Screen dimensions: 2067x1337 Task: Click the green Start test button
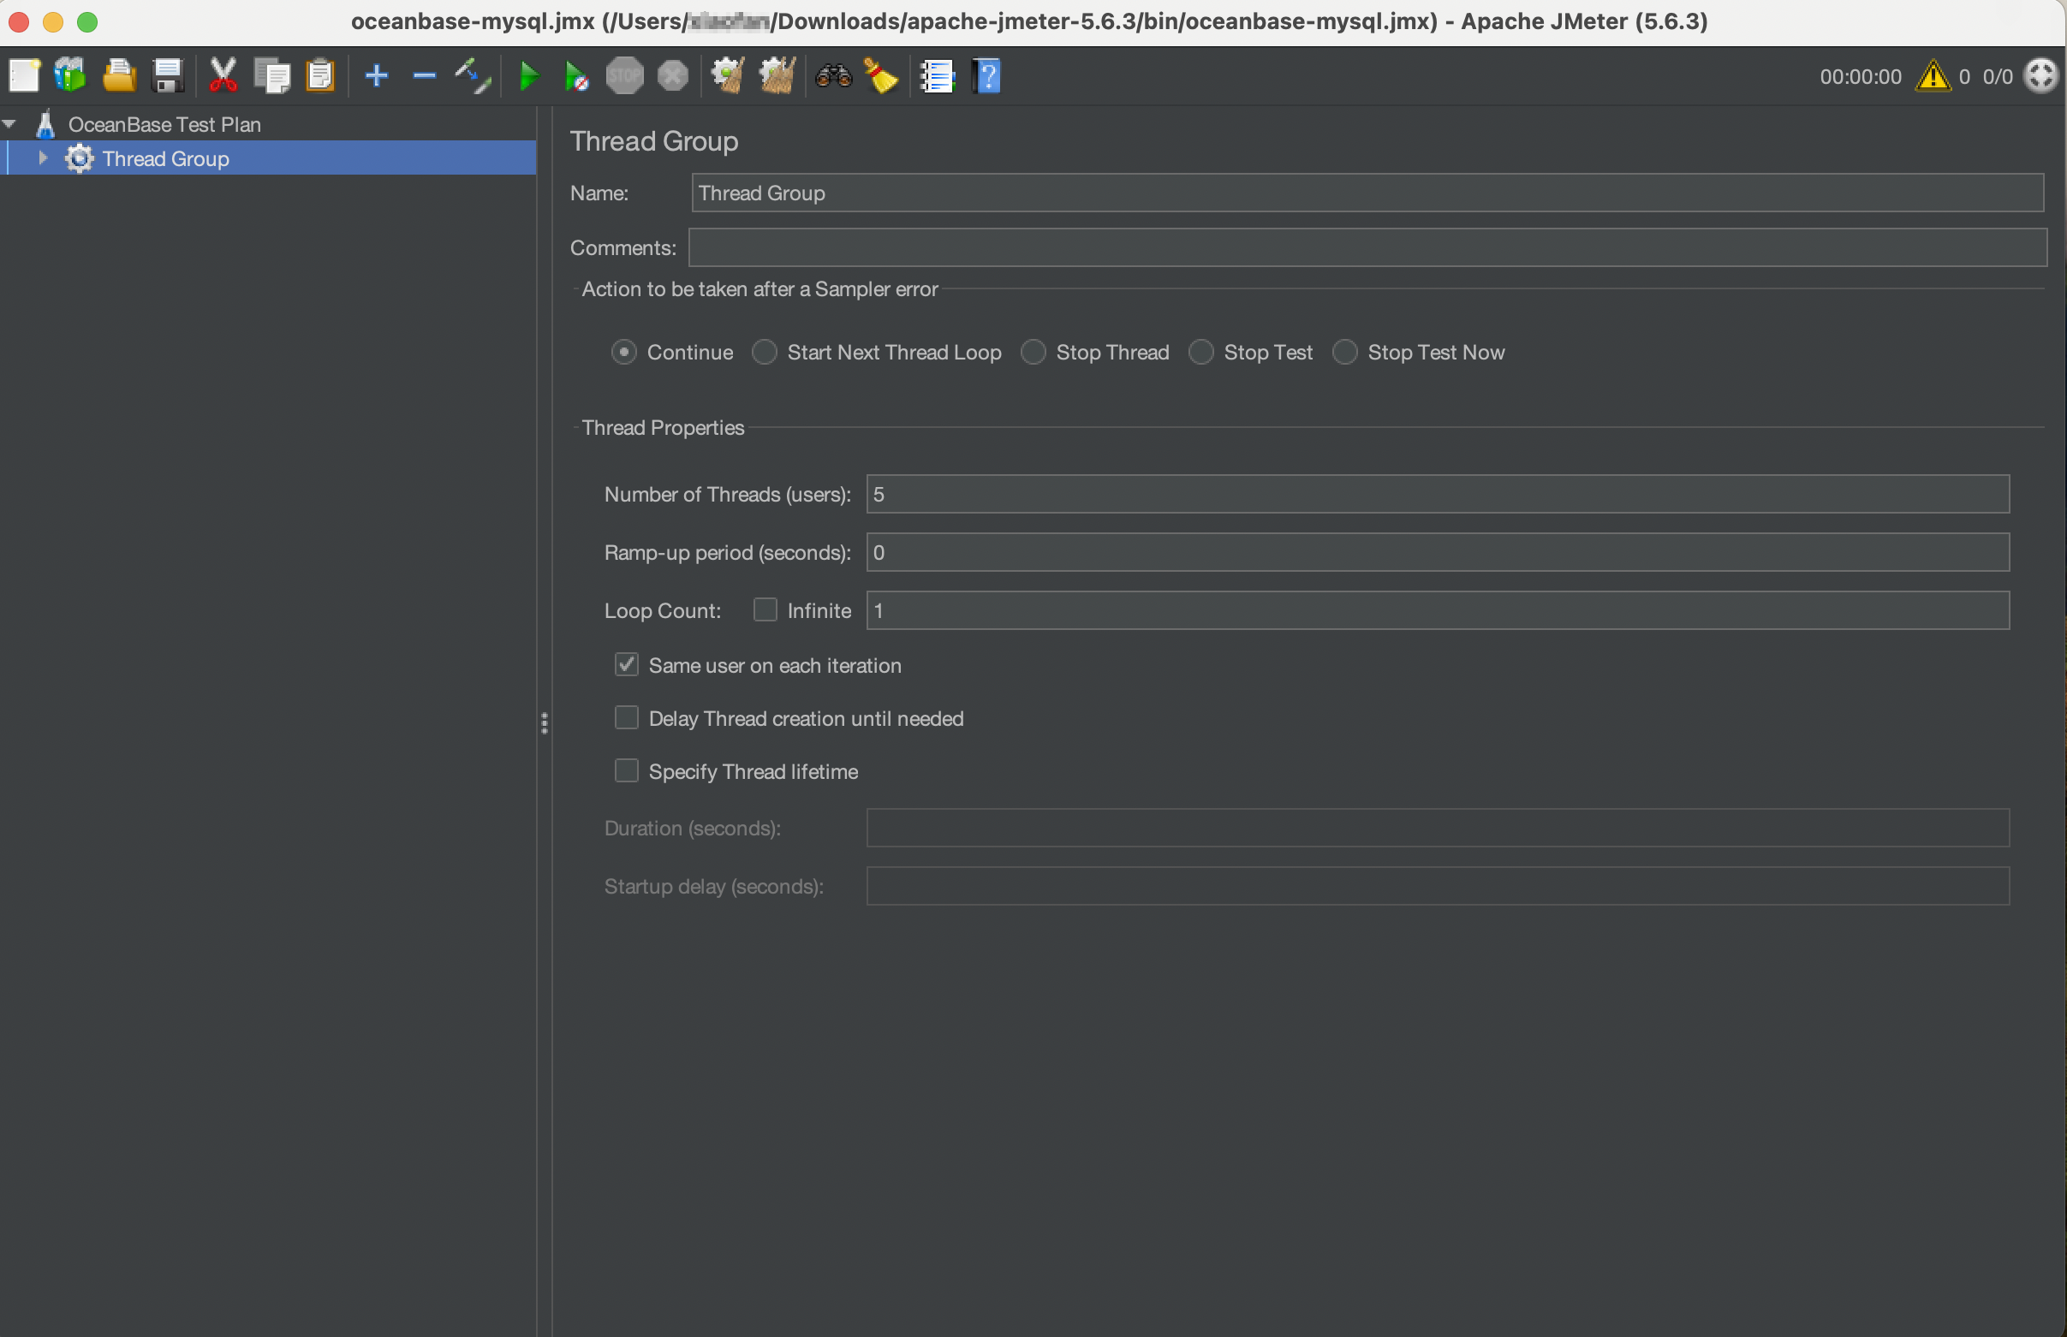coord(528,76)
